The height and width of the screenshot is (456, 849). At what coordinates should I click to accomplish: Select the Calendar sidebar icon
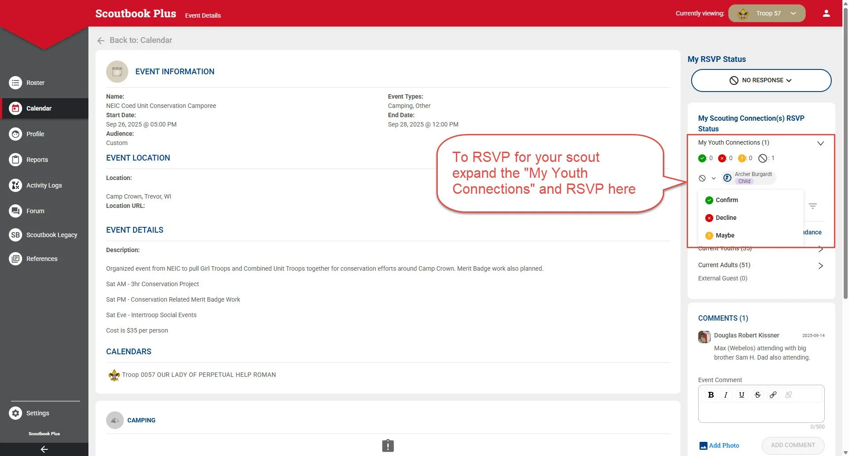pos(15,108)
